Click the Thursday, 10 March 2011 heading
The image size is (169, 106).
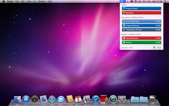(x=132, y=18)
